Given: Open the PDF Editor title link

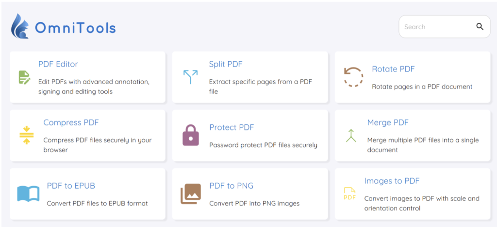Looking at the screenshot, I should click(x=58, y=64).
